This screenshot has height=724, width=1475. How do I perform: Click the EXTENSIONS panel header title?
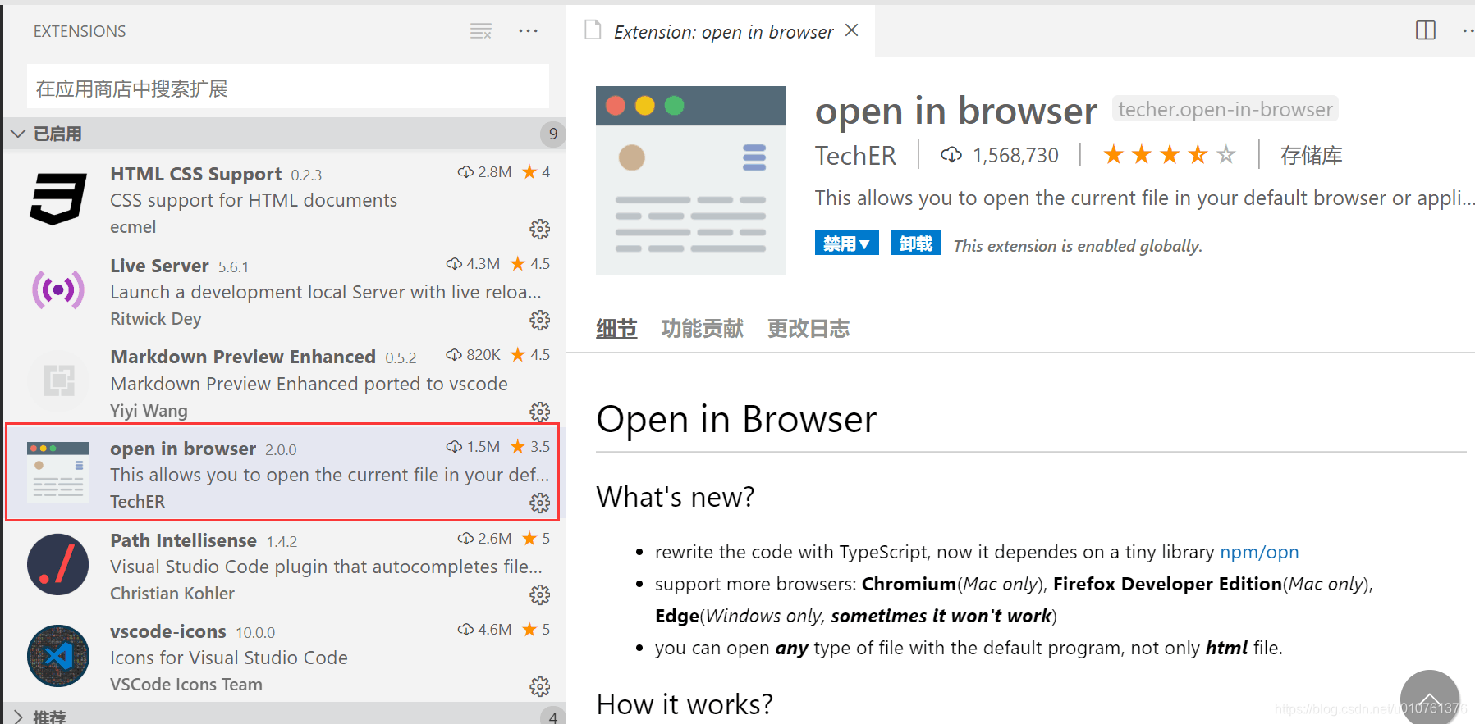point(80,31)
